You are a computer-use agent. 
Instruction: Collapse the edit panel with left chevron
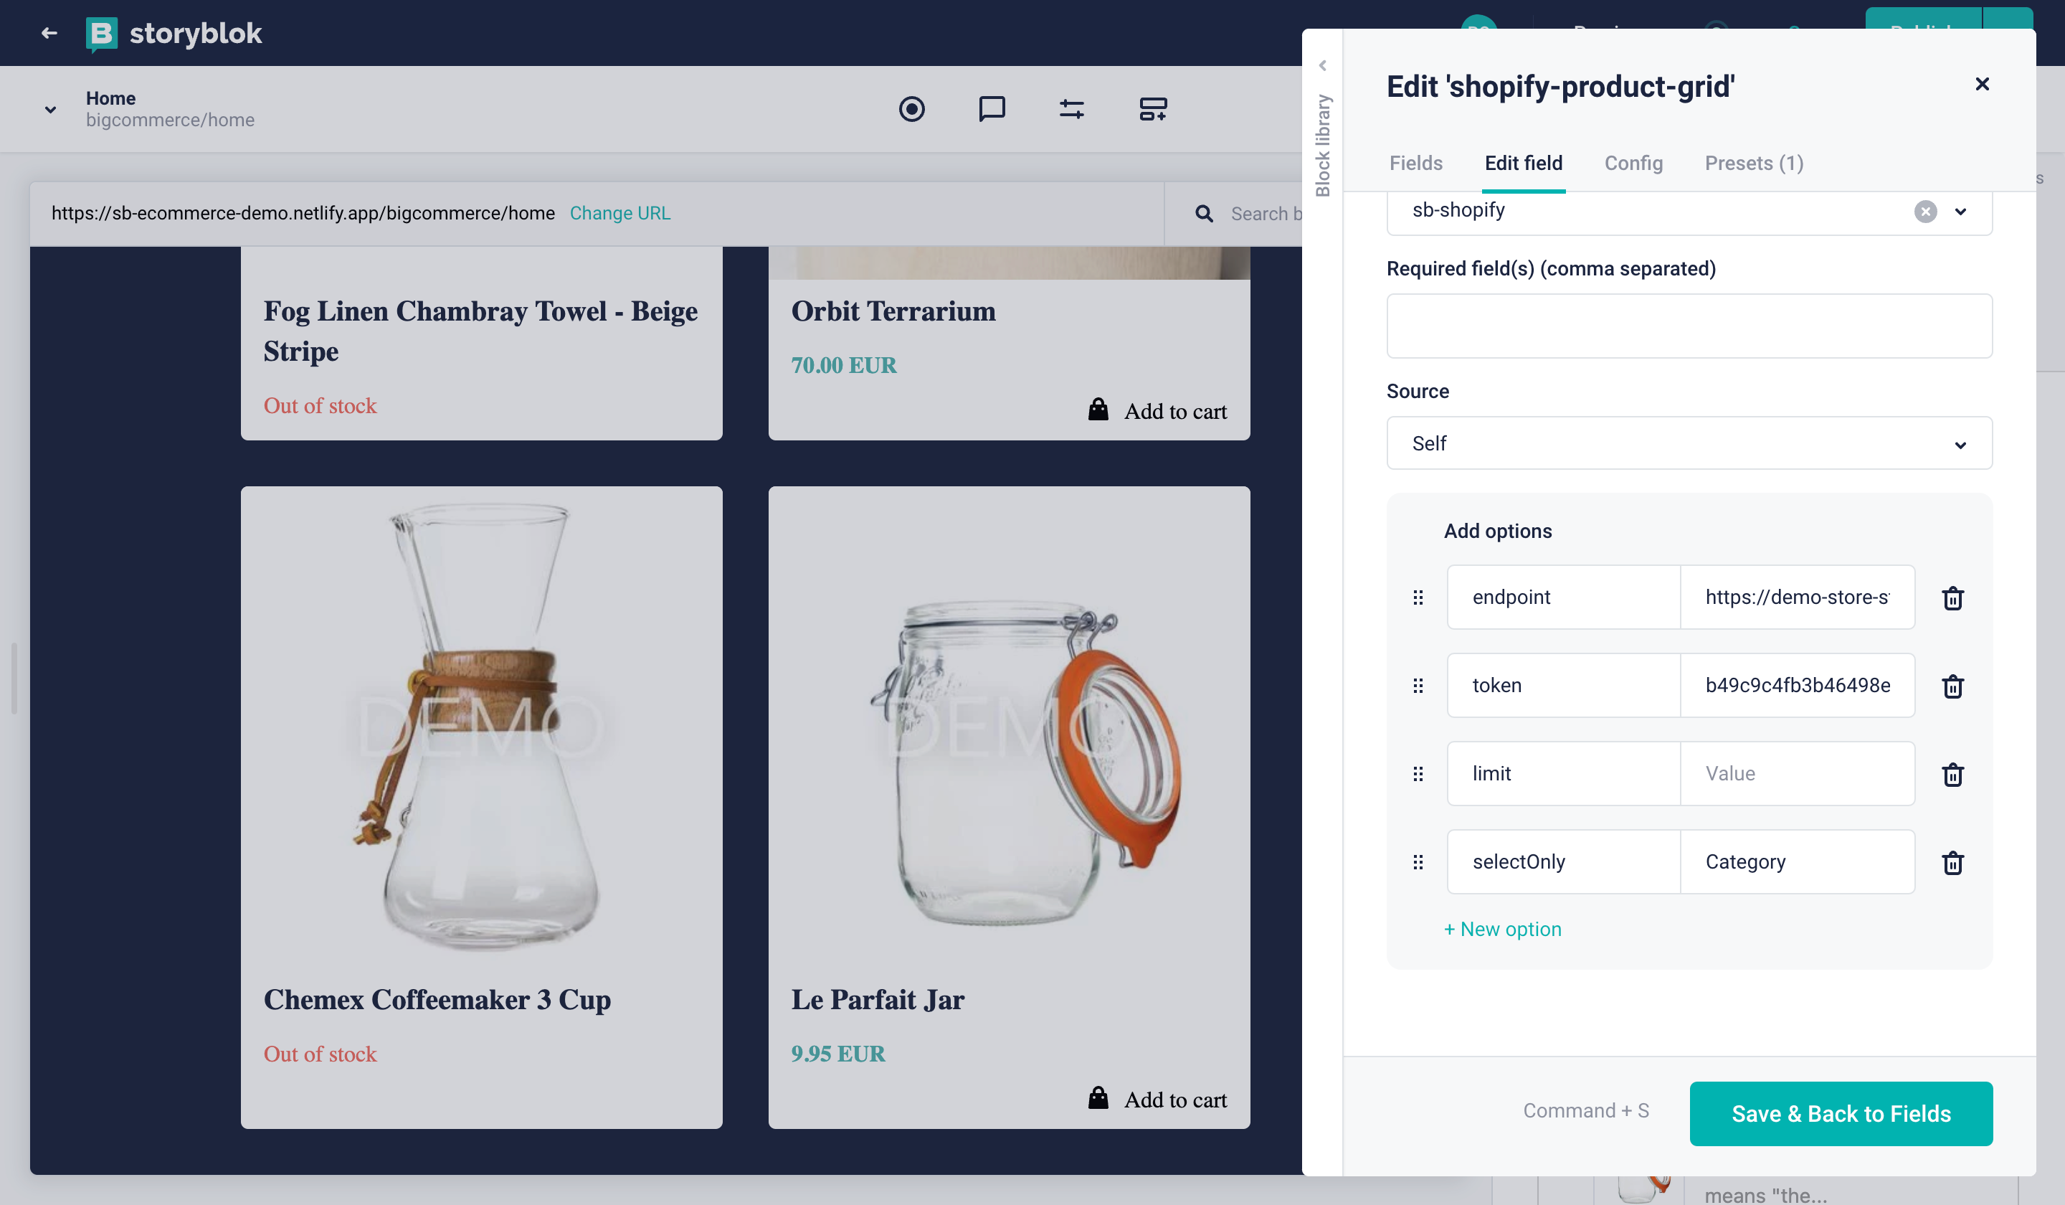click(x=1324, y=64)
